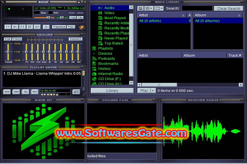This screenshot has width=247, height=164.
Task: Open the pane layout dropdown in library
Action: pos(149,8)
